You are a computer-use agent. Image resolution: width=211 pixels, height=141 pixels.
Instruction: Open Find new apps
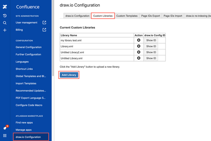[24, 123]
